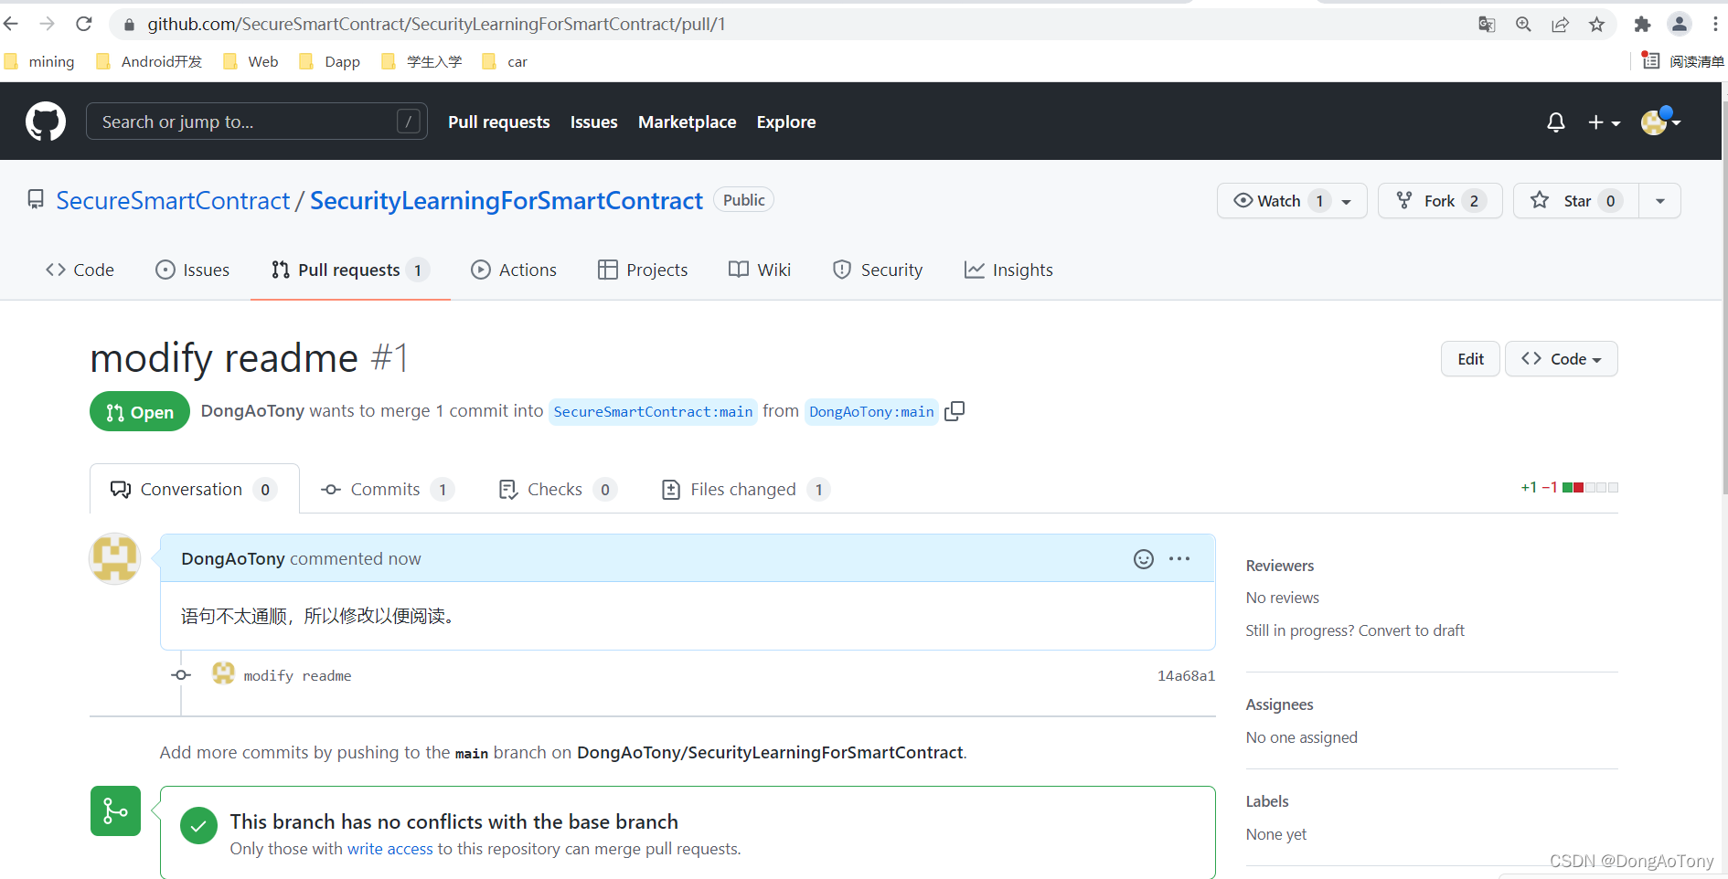Viewport: 1728px width, 879px height.
Task: Open the mining bookmark folder
Action: click(40, 61)
